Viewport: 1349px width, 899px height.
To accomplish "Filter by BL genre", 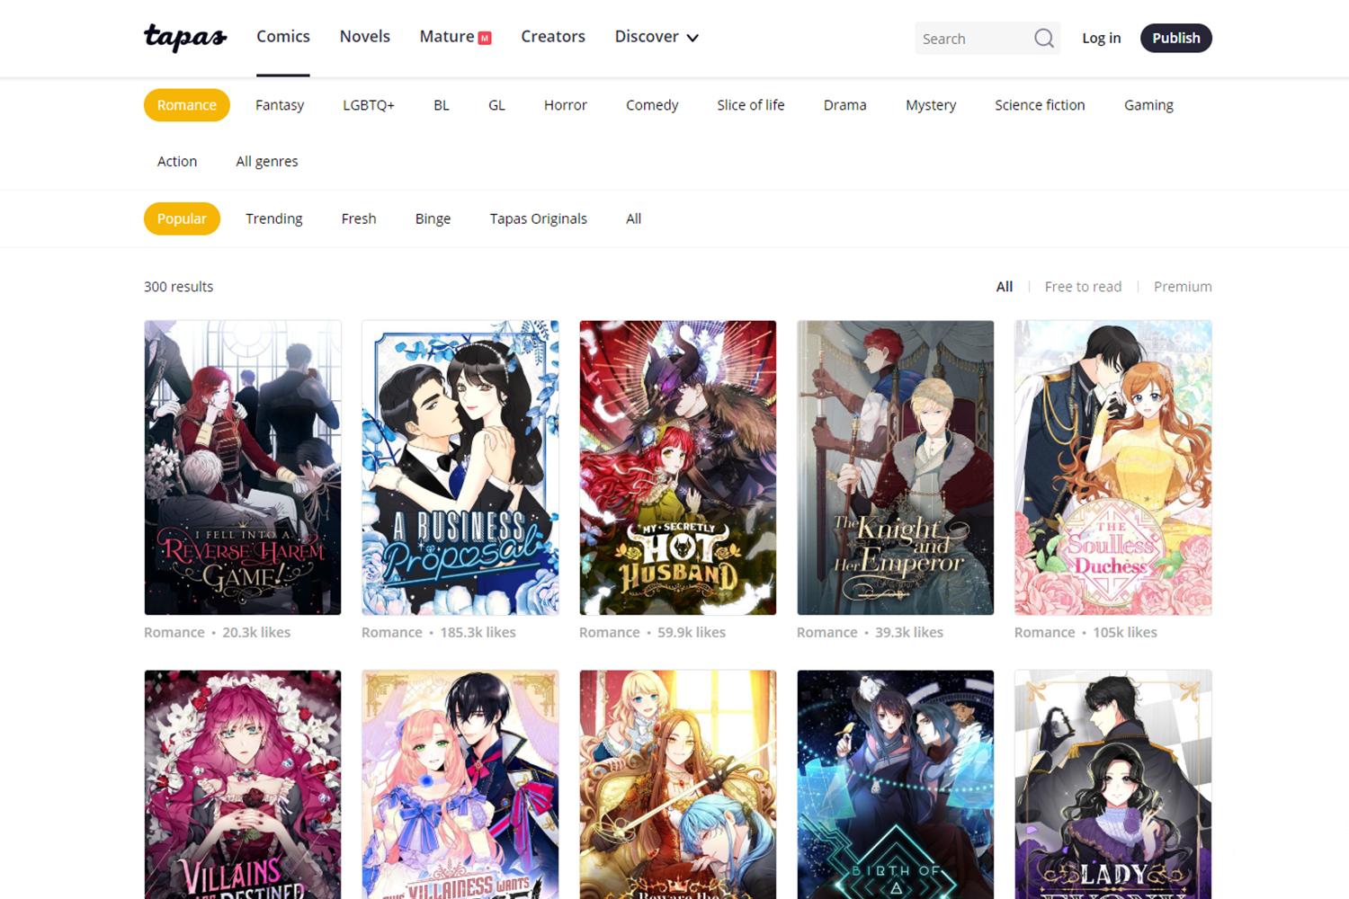I will point(442,105).
